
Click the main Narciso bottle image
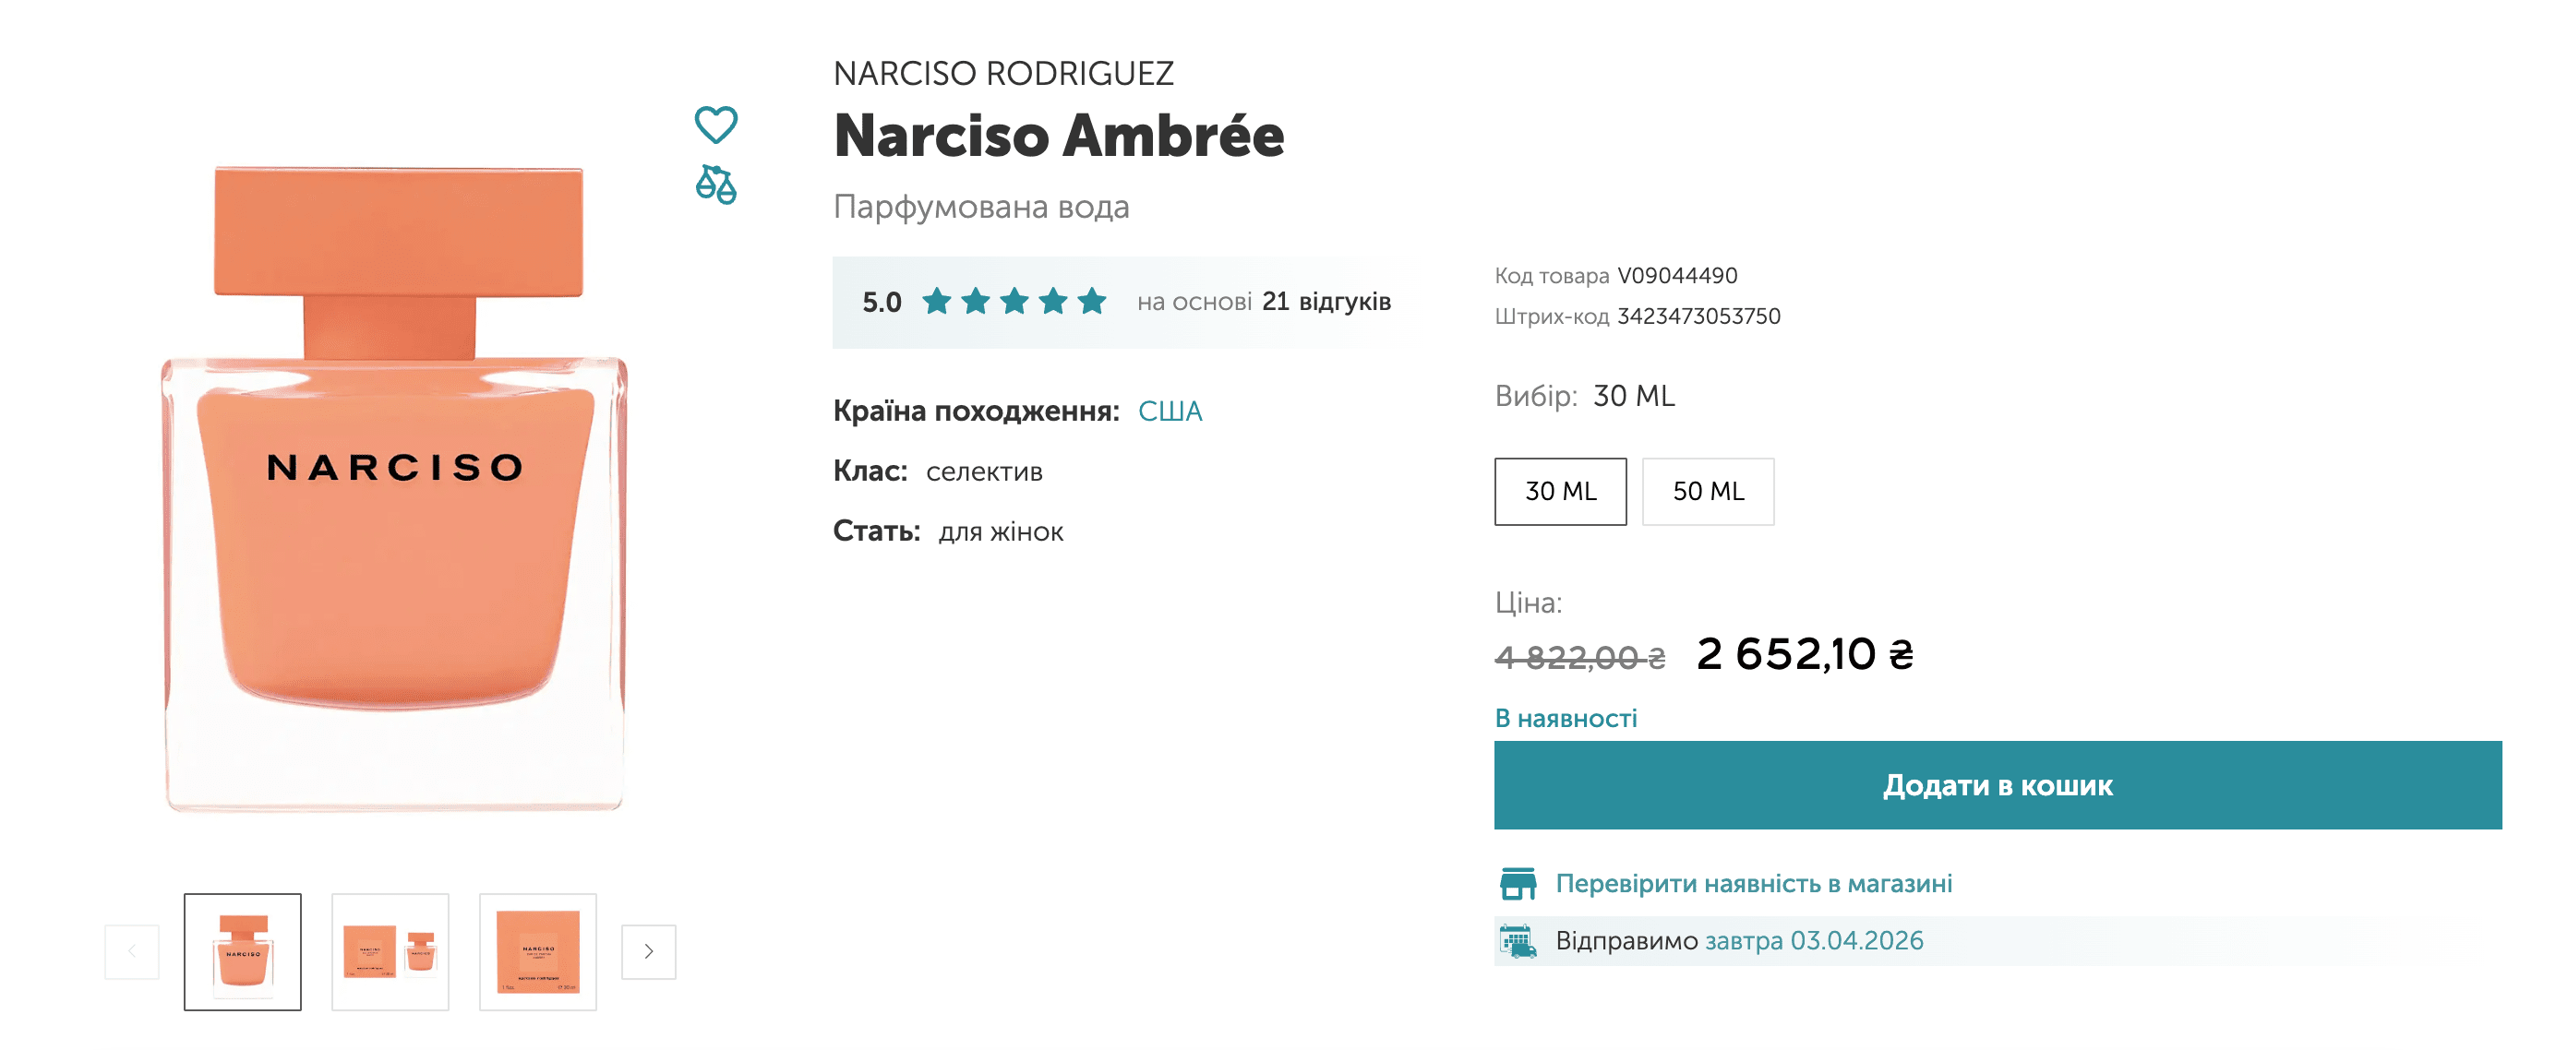click(x=395, y=488)
